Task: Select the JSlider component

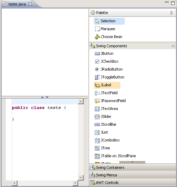Action: (103, 116)
